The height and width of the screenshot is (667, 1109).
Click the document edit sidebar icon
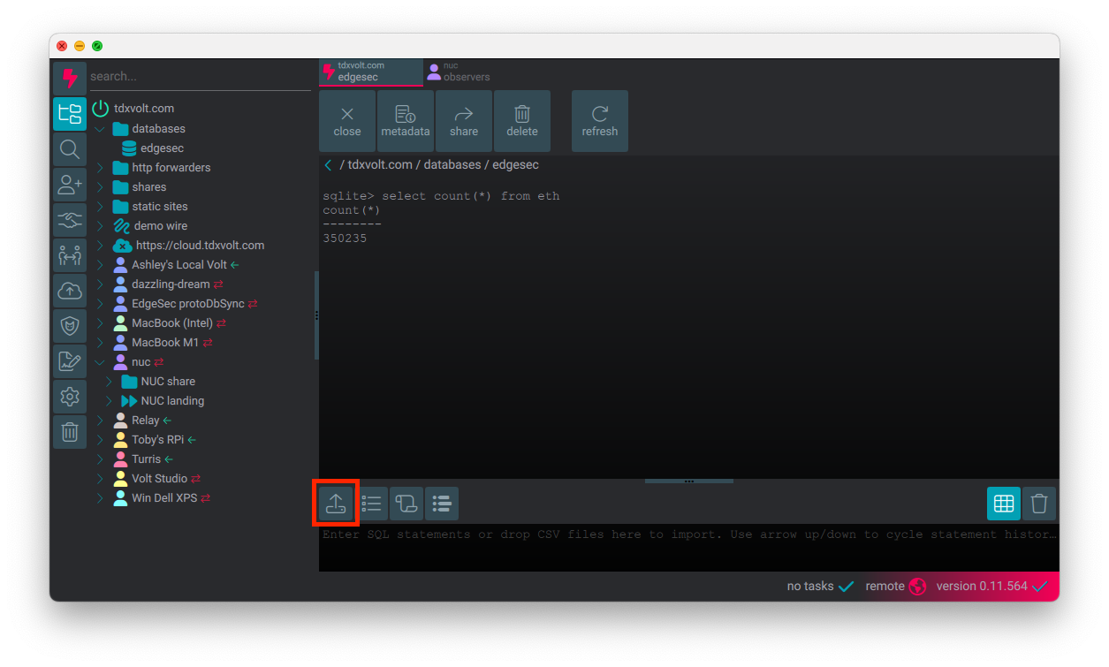(x=70, y=361)
